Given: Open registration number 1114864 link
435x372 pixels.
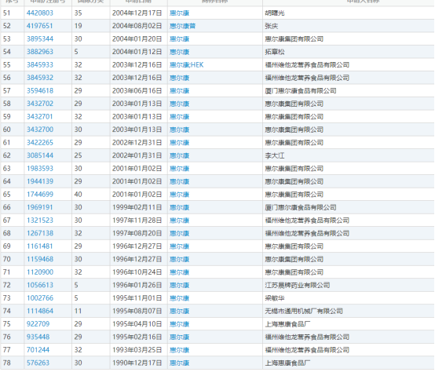Looking at the screenshot, I should (40, 311).
